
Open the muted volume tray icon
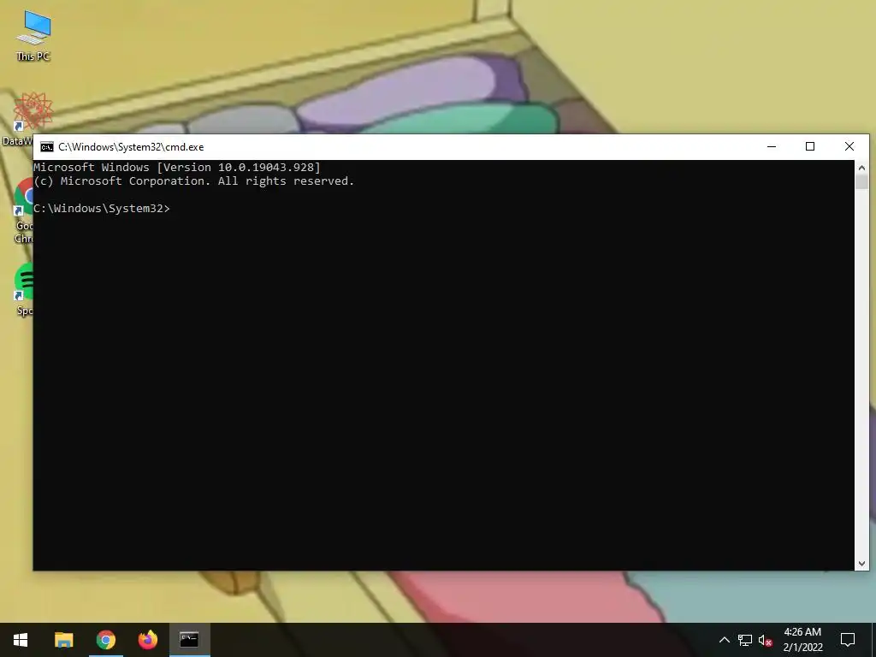point(766,640)
